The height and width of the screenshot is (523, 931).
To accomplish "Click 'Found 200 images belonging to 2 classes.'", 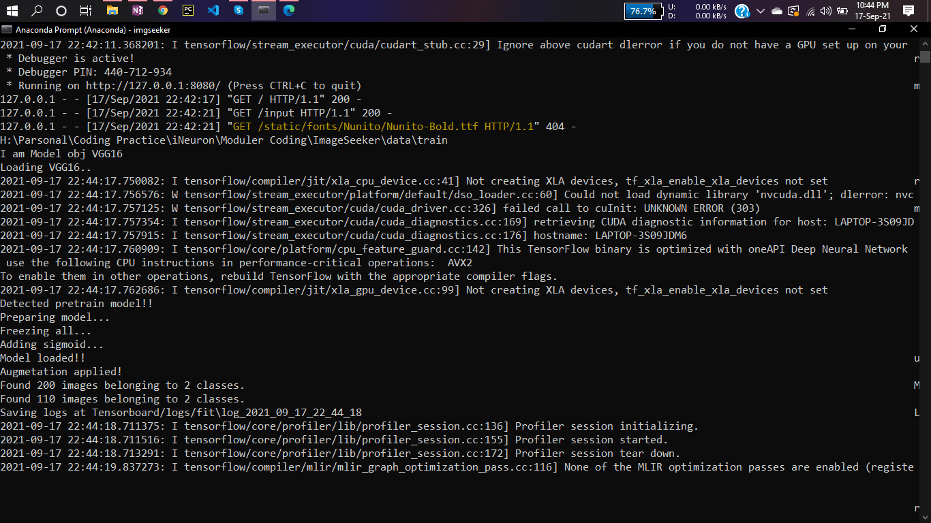I will pyautogui.click(x=123, y=385).
